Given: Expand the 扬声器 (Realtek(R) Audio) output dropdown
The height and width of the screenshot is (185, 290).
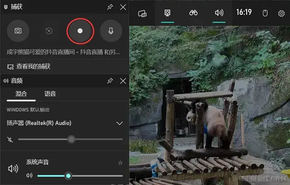Looking at the screenshot, I should [x=119, y=123].
